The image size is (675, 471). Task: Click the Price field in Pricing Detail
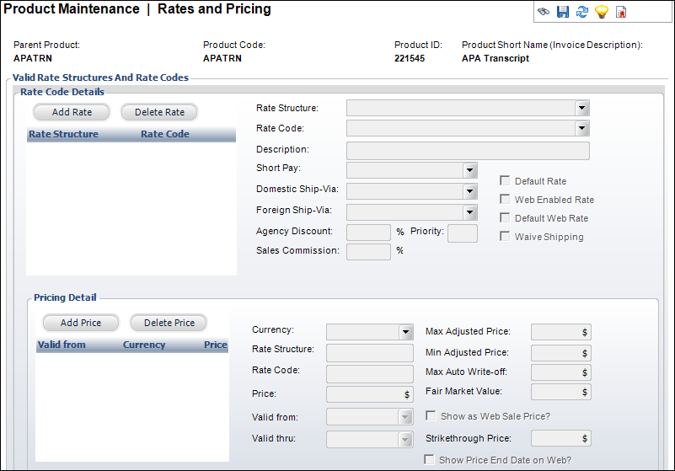370,394
